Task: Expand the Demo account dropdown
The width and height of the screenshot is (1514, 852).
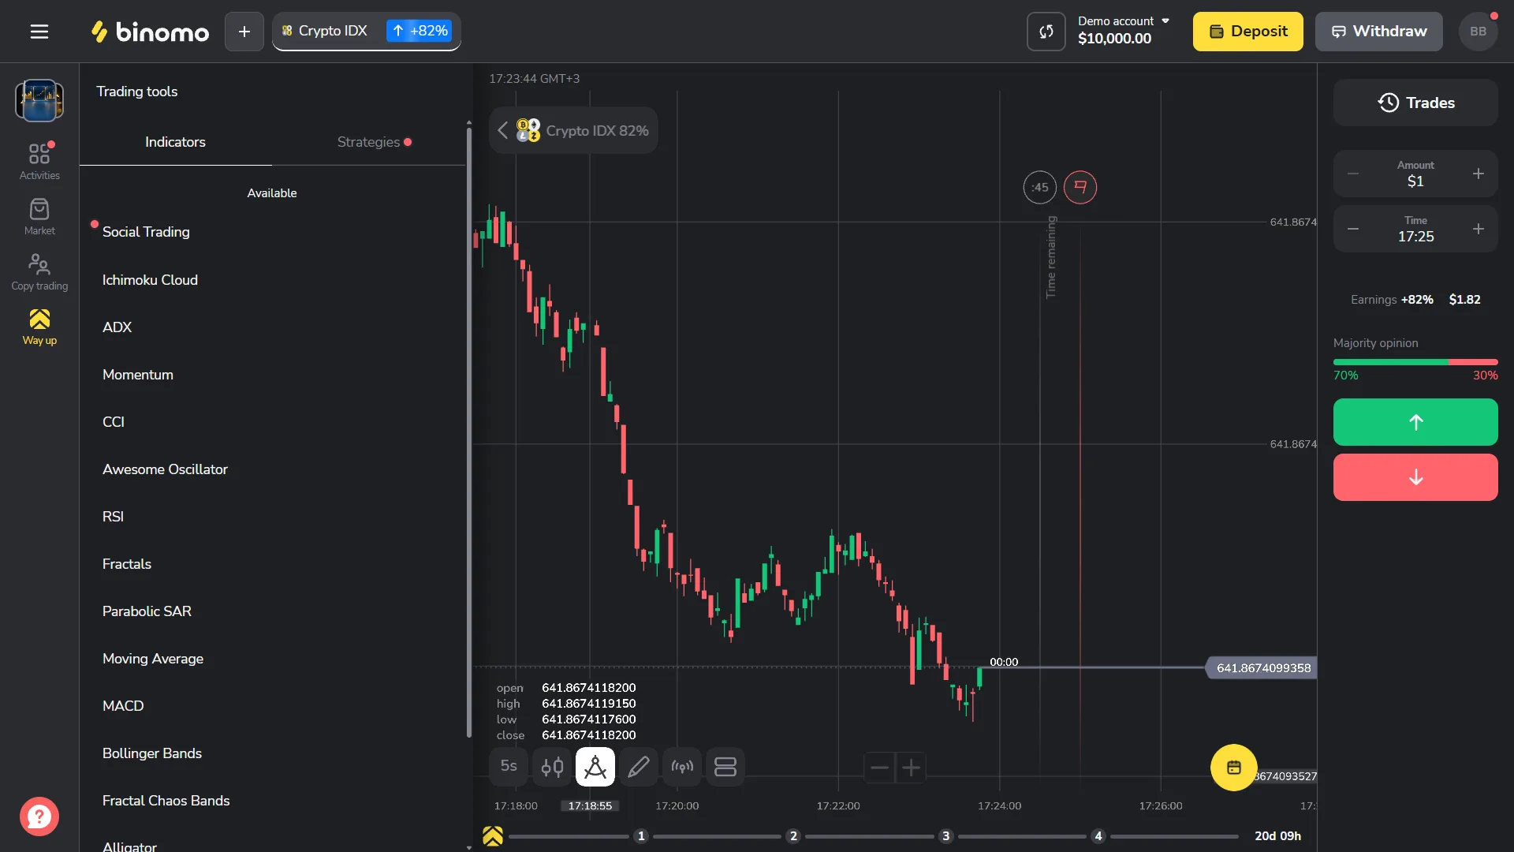Action: 1124,31
